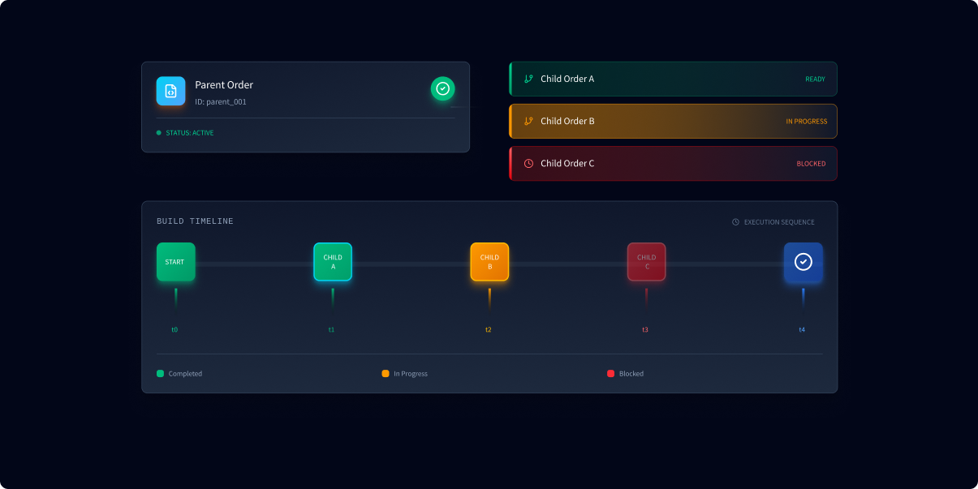Select the CHILD A timeline node
Screen dimensions: 978x489
333,262
